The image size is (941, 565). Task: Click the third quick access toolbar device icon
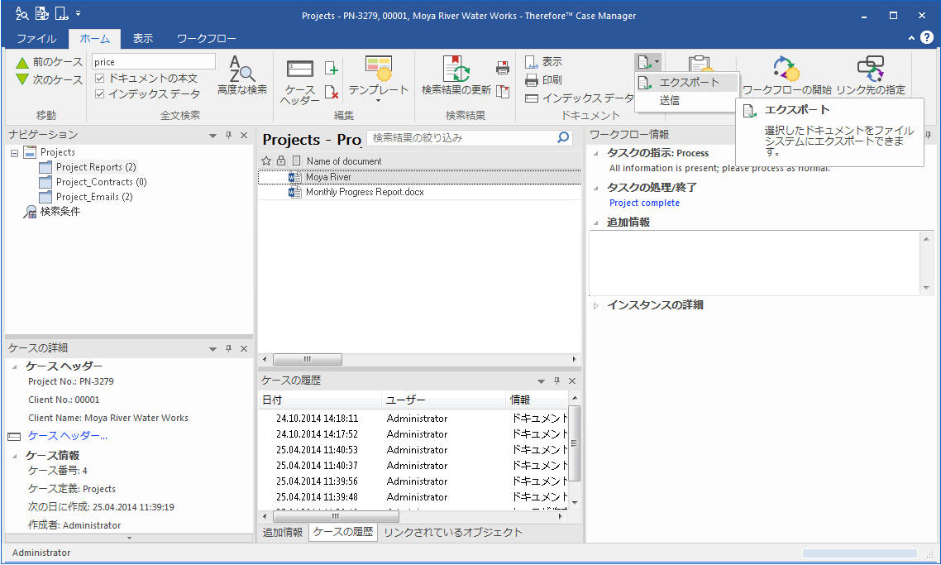[x=61, y=13]
